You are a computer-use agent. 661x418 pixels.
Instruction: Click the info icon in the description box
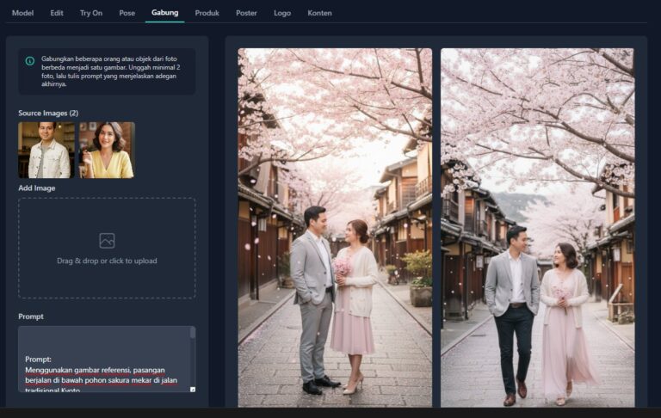click(x=30, y=61)
